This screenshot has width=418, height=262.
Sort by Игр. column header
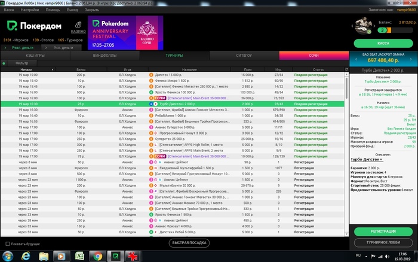click(279, 69)
